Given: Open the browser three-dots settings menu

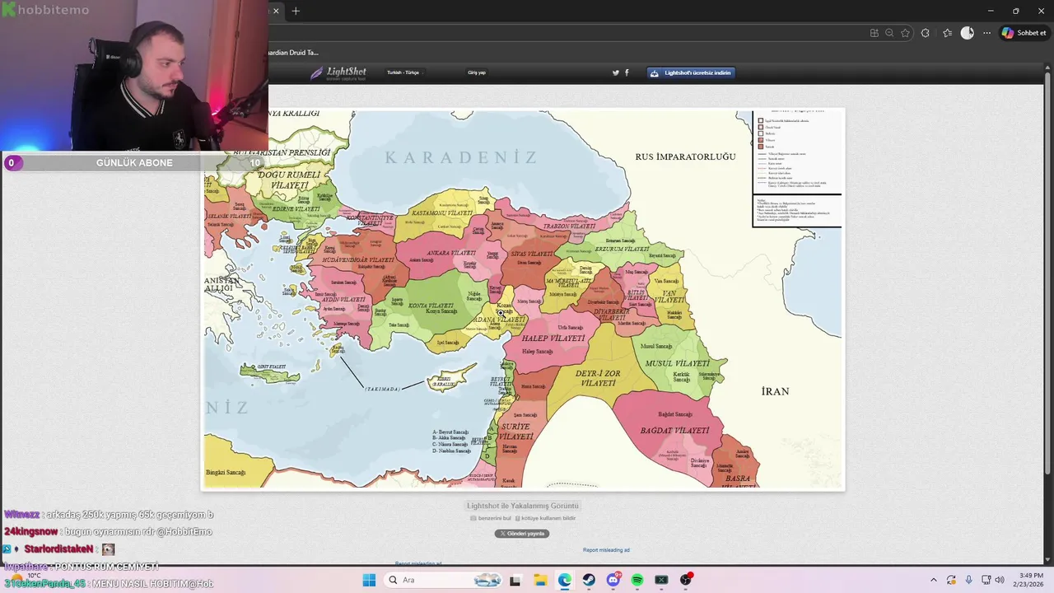Looking at the screenshot, I should [x=986, y=33].
